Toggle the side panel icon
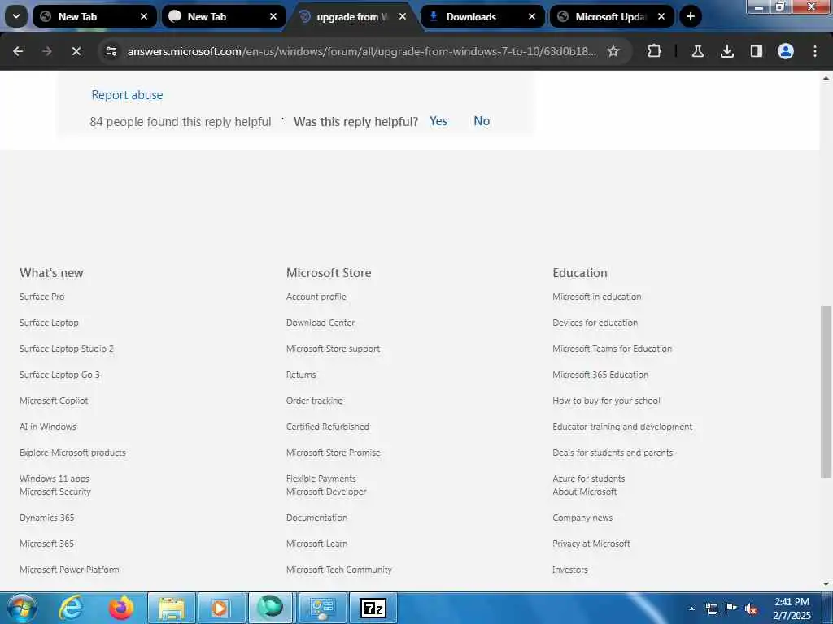Screen dimensions: 833x624 click(x=756, y=51)
